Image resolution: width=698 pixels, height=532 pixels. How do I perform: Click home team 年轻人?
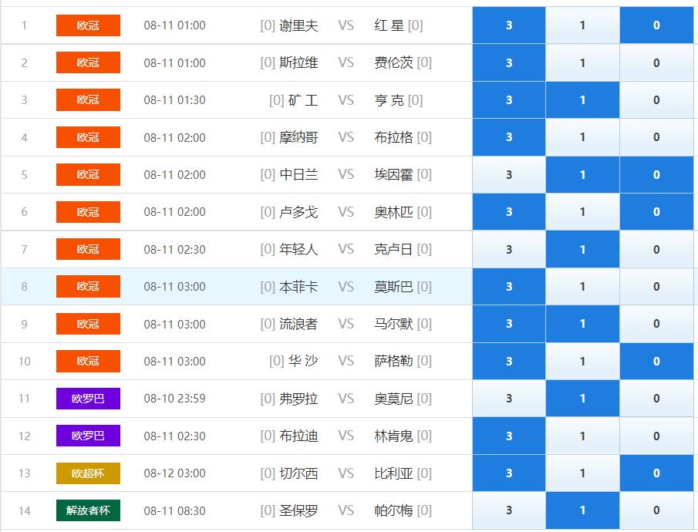[x=298, y=249]
